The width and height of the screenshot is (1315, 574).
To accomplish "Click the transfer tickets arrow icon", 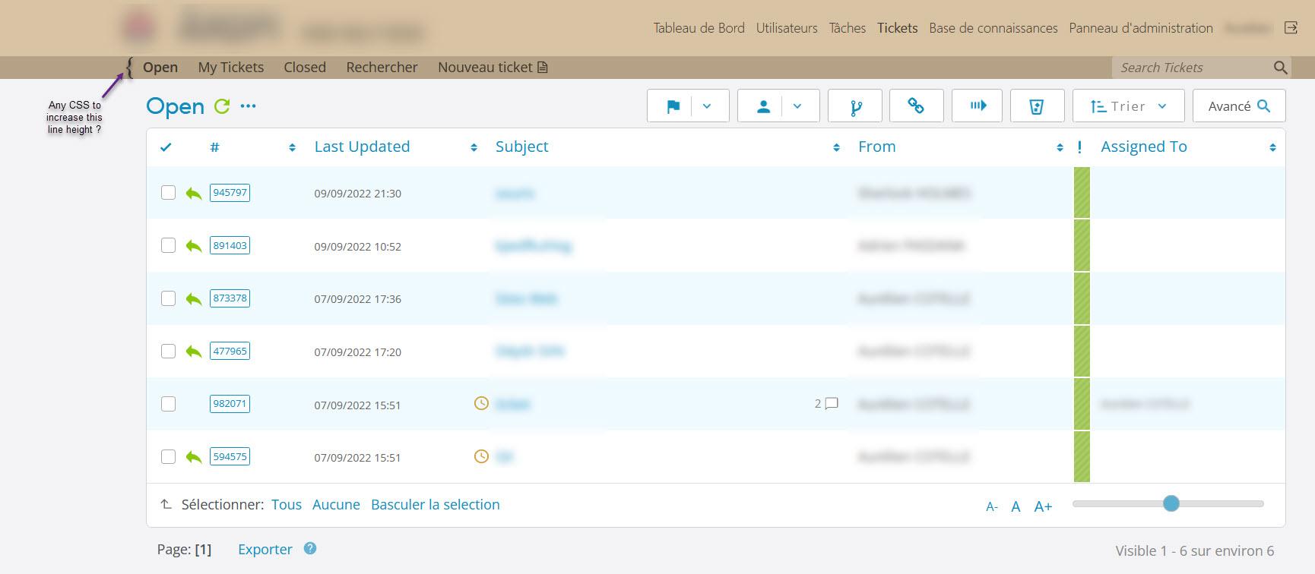I will [x=978, y=106].
